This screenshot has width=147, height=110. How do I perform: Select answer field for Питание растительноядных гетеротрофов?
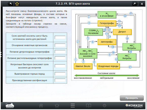click(60, 58)
